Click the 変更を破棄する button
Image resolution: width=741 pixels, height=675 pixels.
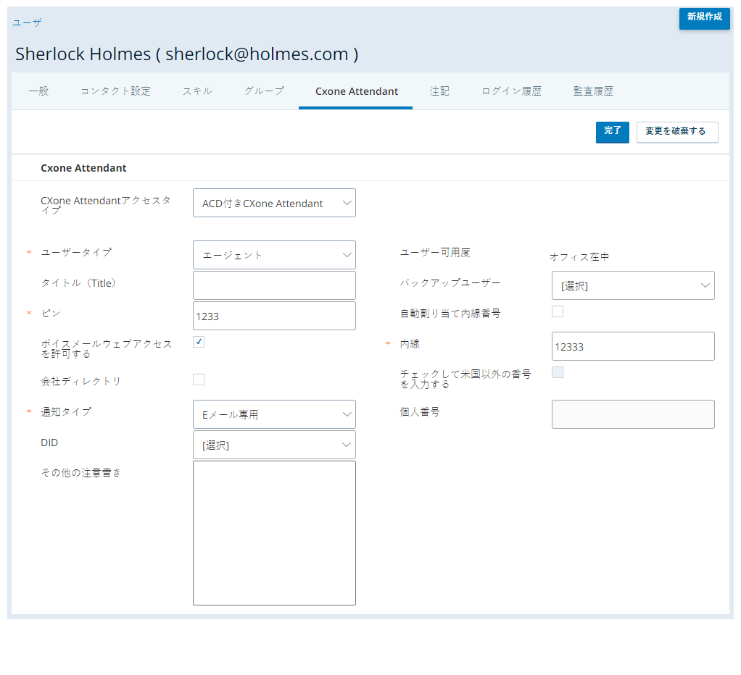coord(676,132)
